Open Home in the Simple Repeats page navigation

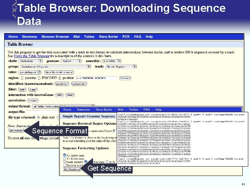67,109
